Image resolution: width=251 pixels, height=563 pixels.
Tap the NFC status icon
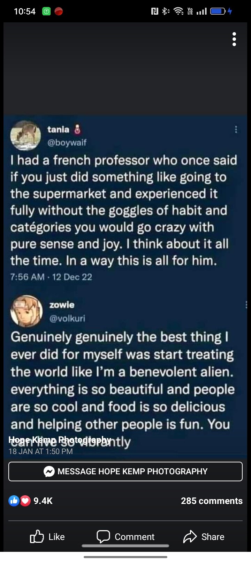154,12
